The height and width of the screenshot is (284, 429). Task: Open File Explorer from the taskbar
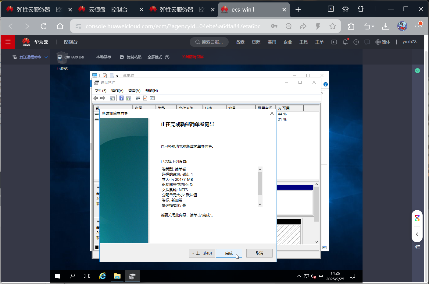[x=117, y=276]
